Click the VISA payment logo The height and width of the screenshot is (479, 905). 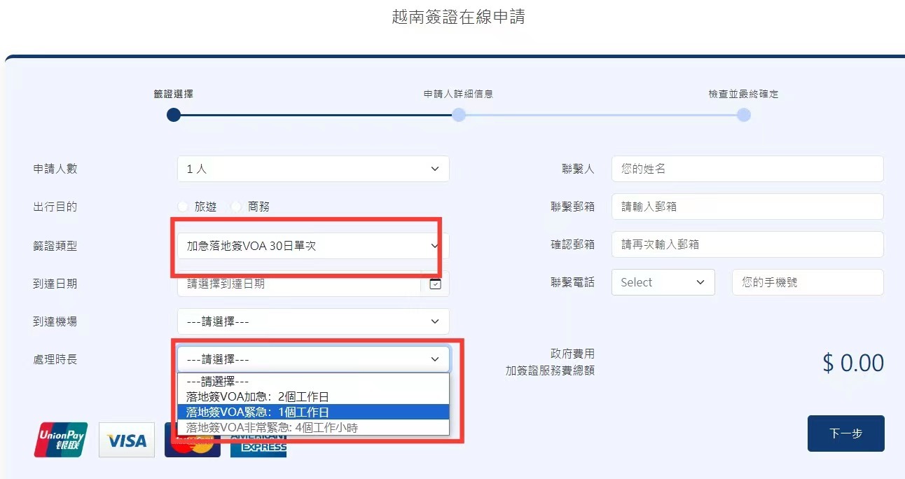pyautogui.click(x=127, y=440)
